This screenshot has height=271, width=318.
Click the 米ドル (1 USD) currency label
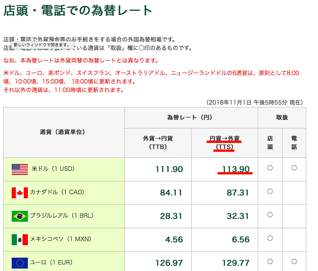pyautogui.click(x=53, y=169)
